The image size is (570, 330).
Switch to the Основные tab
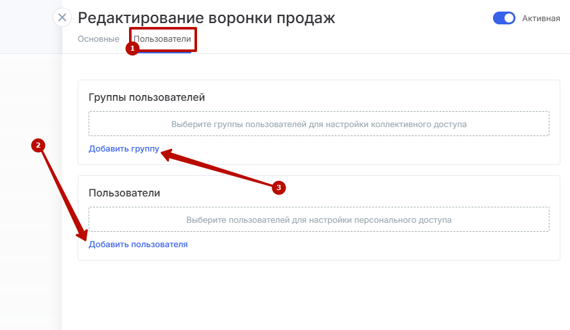[98, 39]
